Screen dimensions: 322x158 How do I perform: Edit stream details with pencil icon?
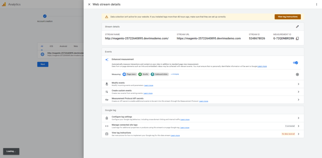point(297,26)
